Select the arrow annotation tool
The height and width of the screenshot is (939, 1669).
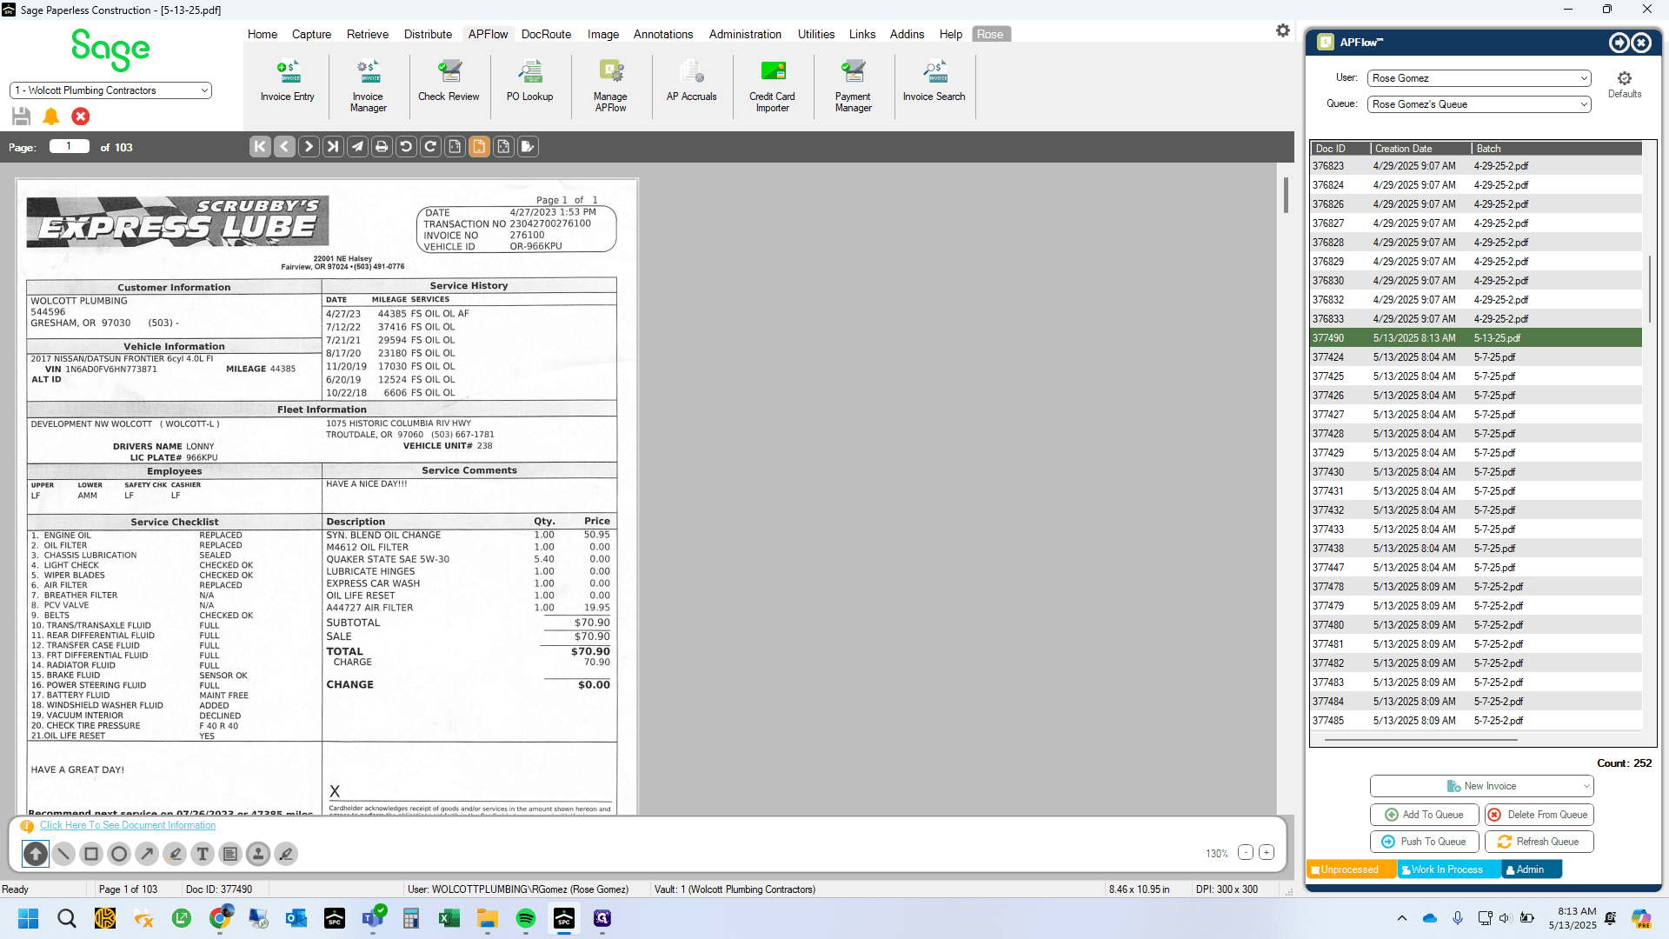click(147, 854)
